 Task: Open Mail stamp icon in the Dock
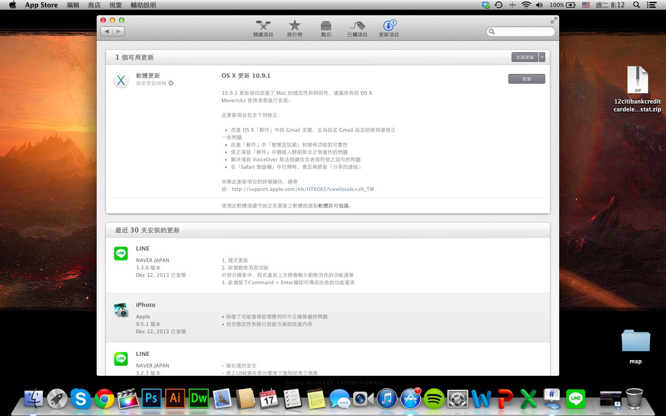pyautogui.click(x=222, y=398)
